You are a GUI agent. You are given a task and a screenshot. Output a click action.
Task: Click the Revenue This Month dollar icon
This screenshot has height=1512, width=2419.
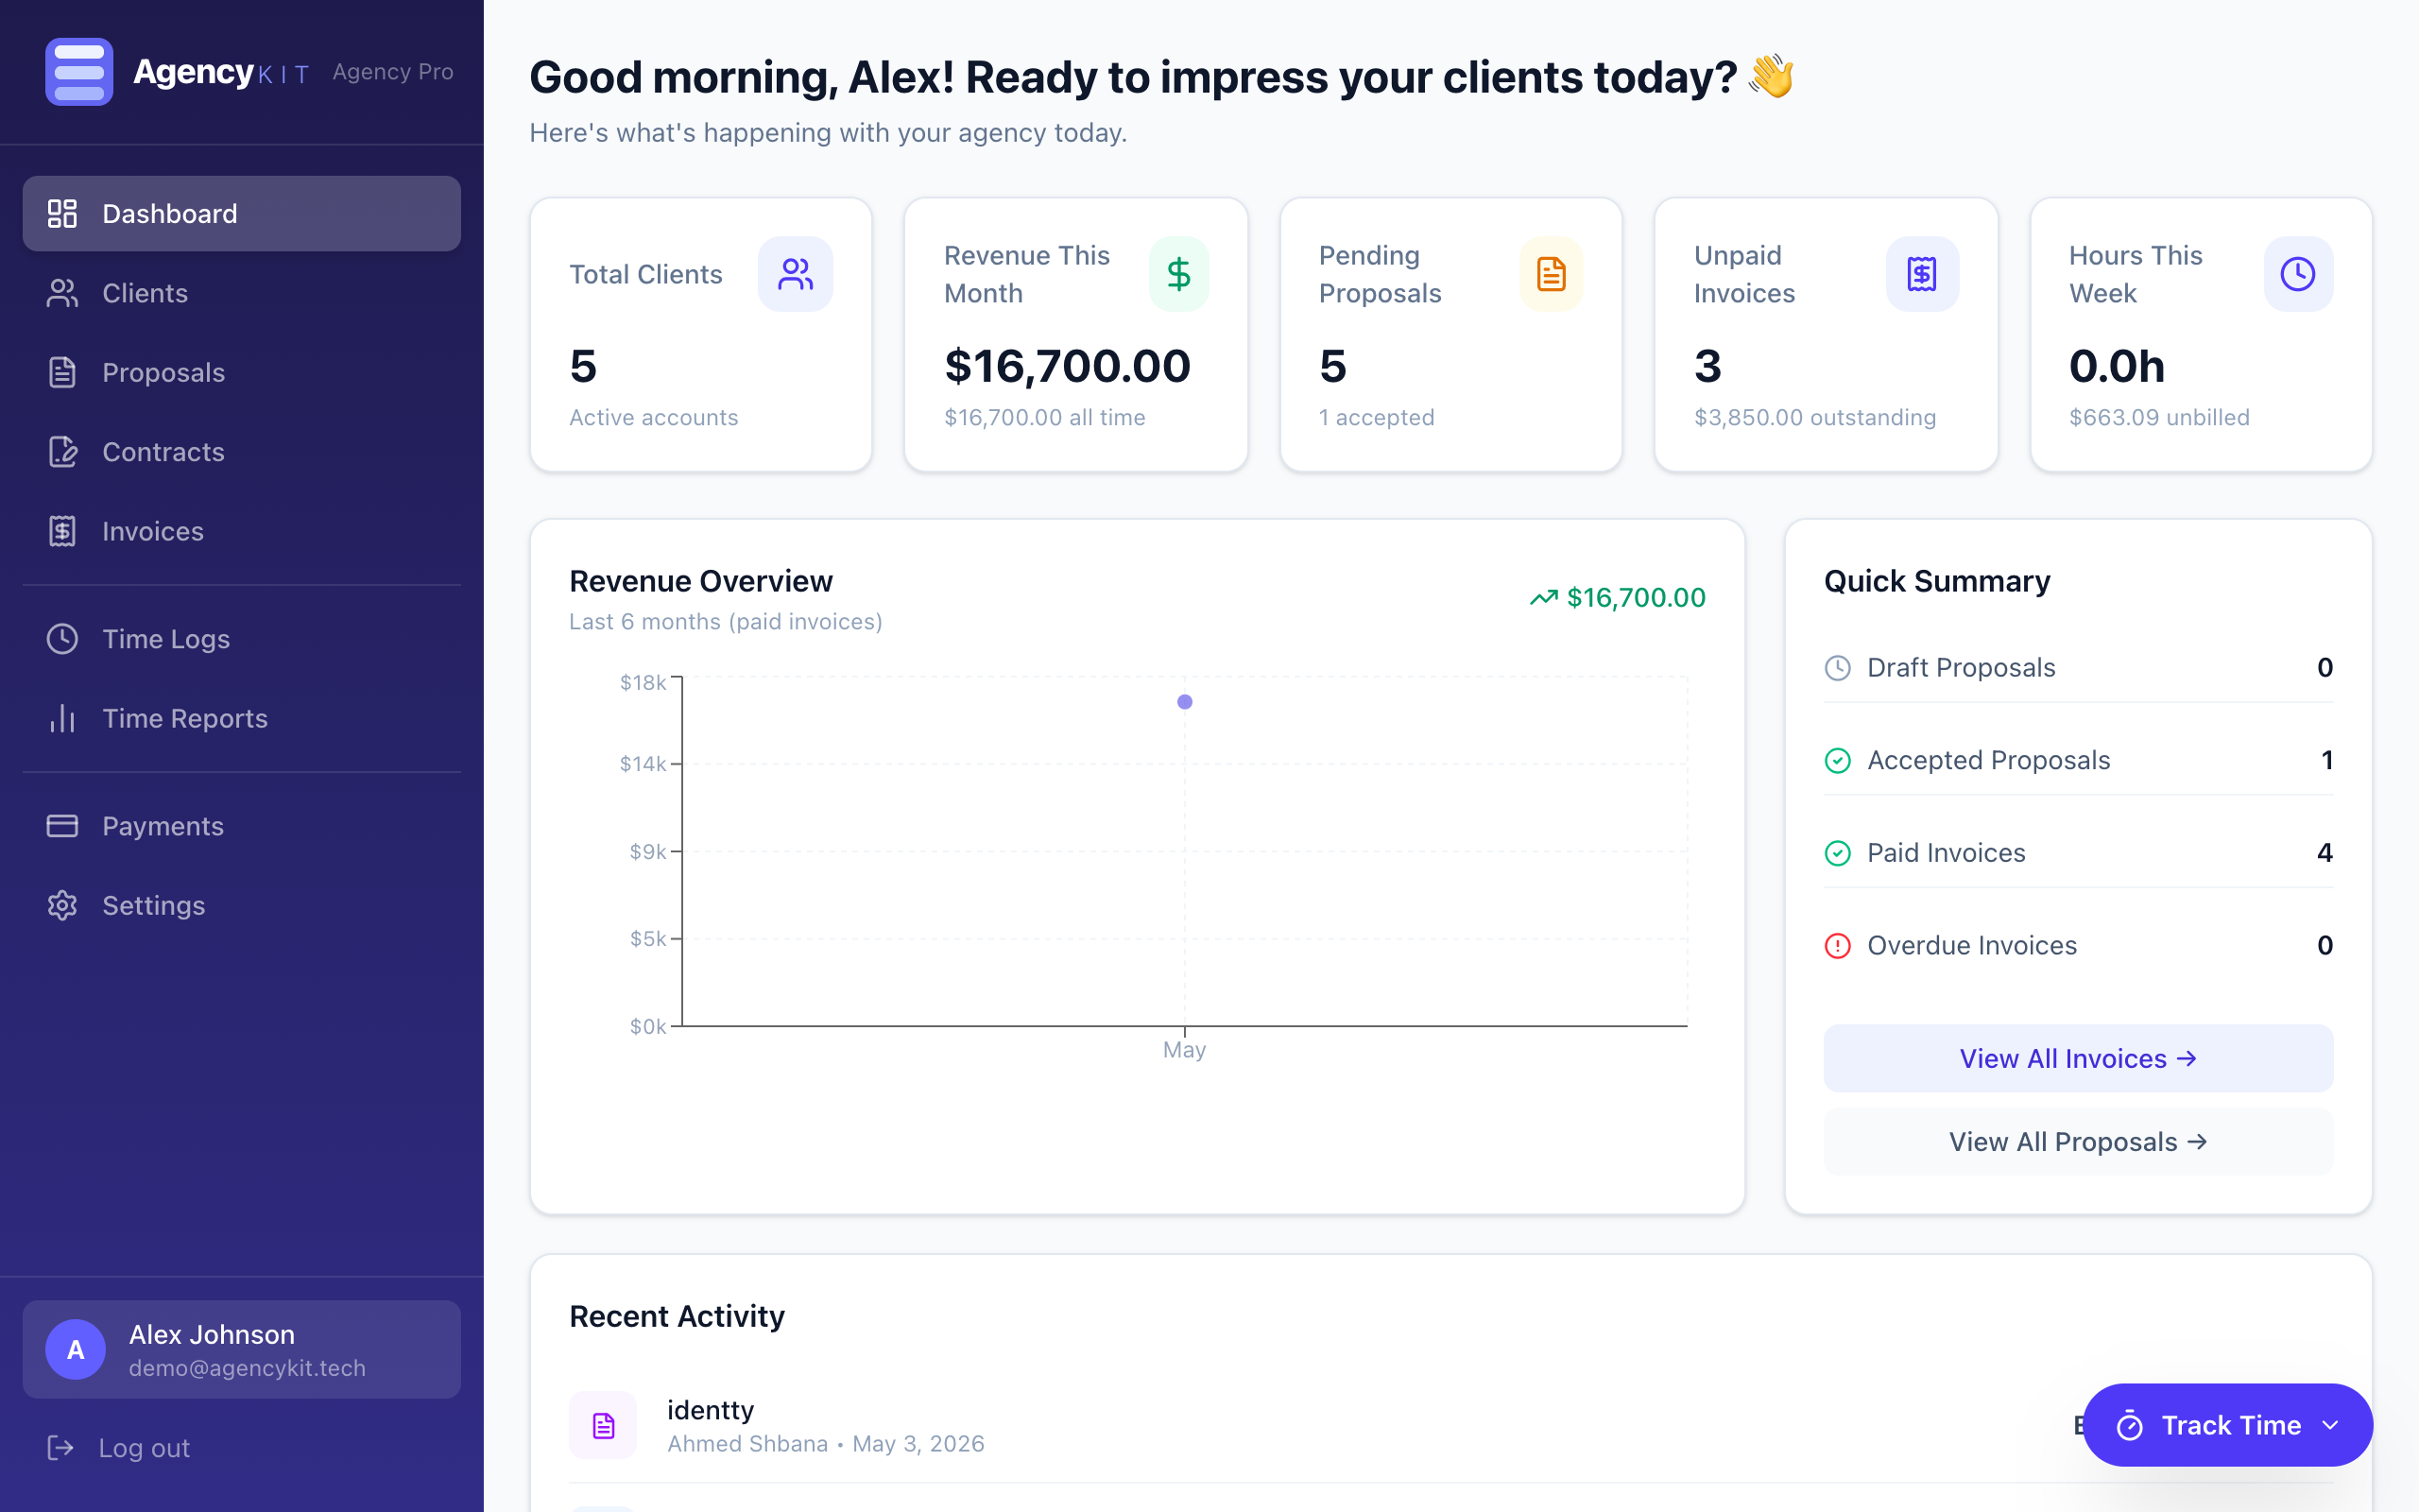click(1178, 274)
